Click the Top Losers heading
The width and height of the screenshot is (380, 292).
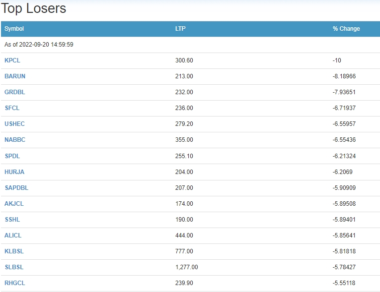[x=34, y=8]
